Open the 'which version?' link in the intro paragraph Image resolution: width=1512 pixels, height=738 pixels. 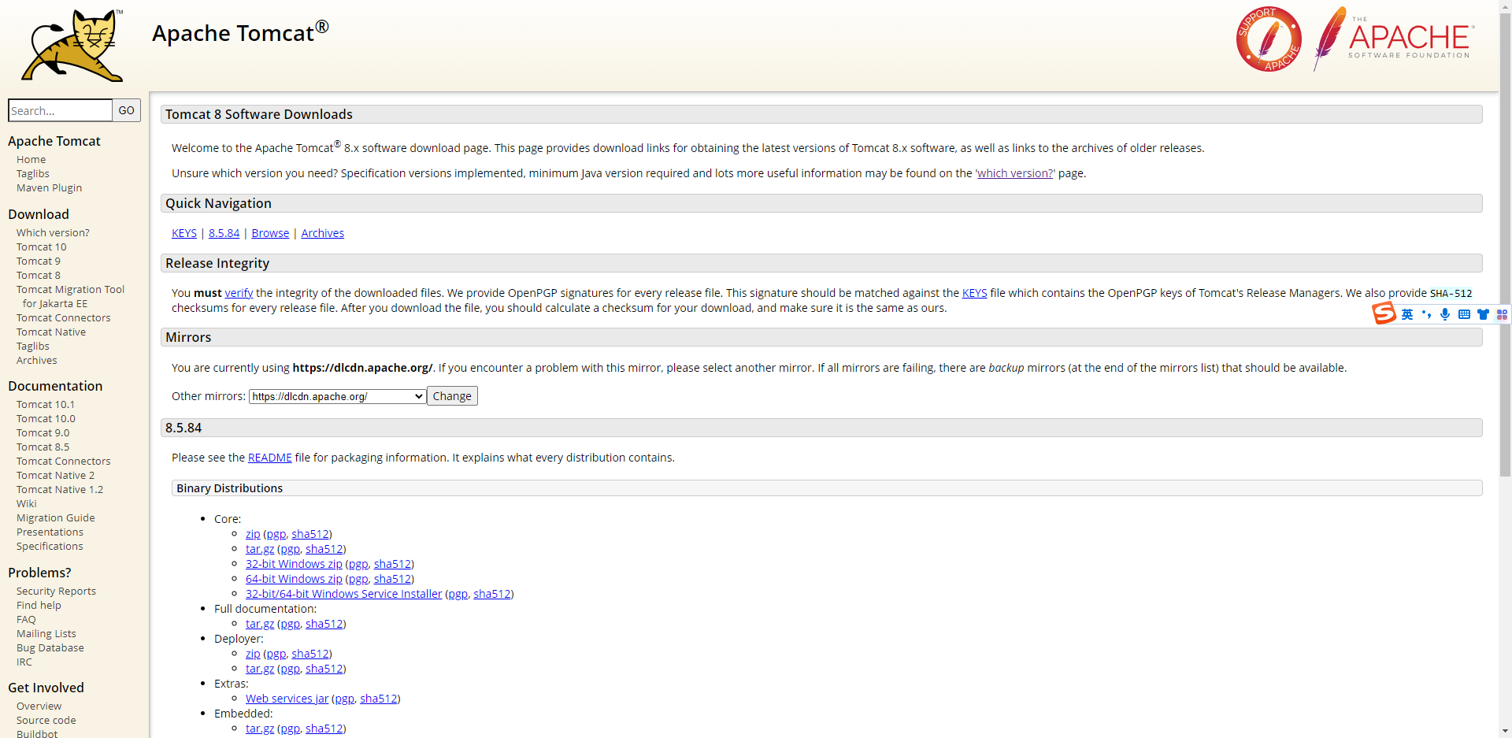(x=1015, y=173)
